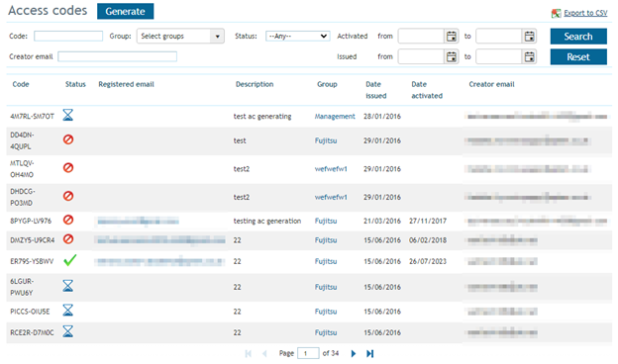618x364 pixels.
Task: Click the Reset button
Action: 578,56
